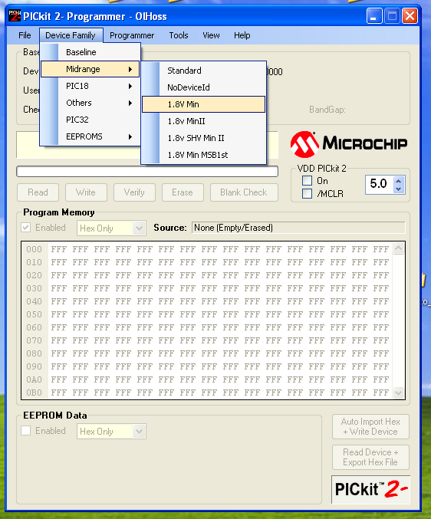Image resolution: width=431 pixels, height=519 pixels.
Task: Choose Standard midrange option
Action: tap(203, 71)
